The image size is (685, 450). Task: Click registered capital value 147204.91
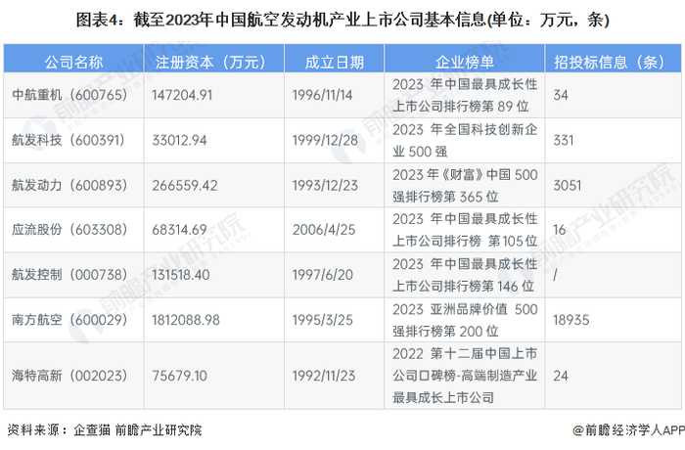pos(182,95)
